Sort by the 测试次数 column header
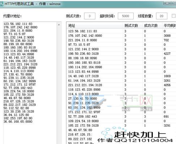 (133, 26)
